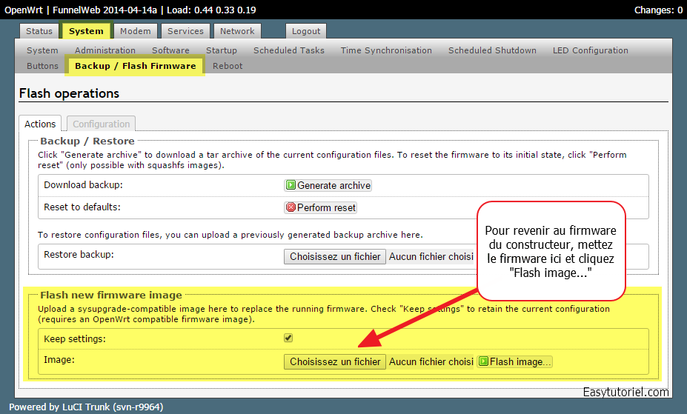Open Scheduled Shutdown page
The image size is (687, 414).
(x=492, y=50)
